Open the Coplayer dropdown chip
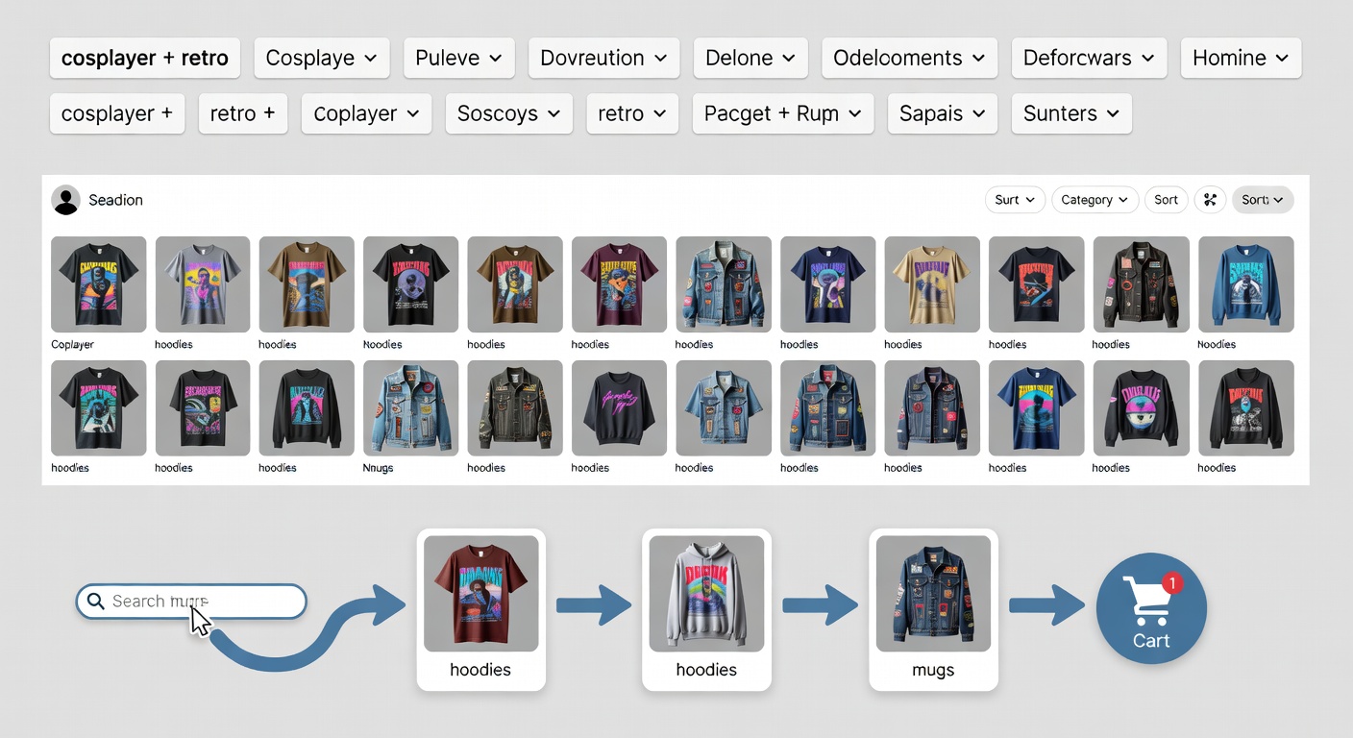The width and height of the screenshot is (1353, 738). [x=366, y=113]
